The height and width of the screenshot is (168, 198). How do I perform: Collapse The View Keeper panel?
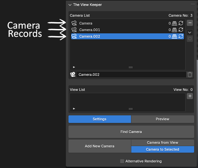click(x=70, y=5)
